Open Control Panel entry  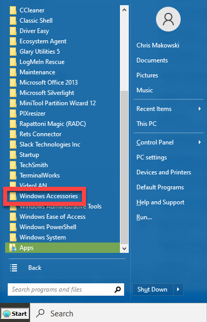155,142
